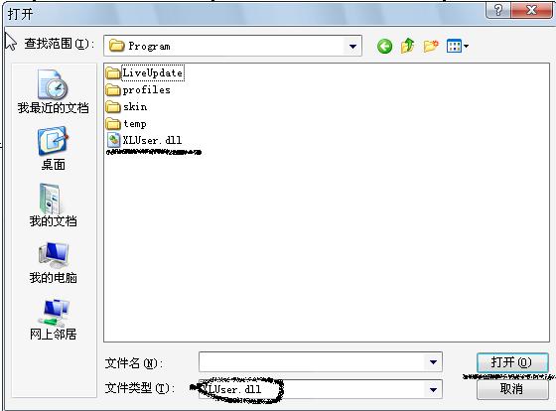Expand the file type dropdown arrow
This screenshot has height=411, width=556.
[x=433, y=390]
